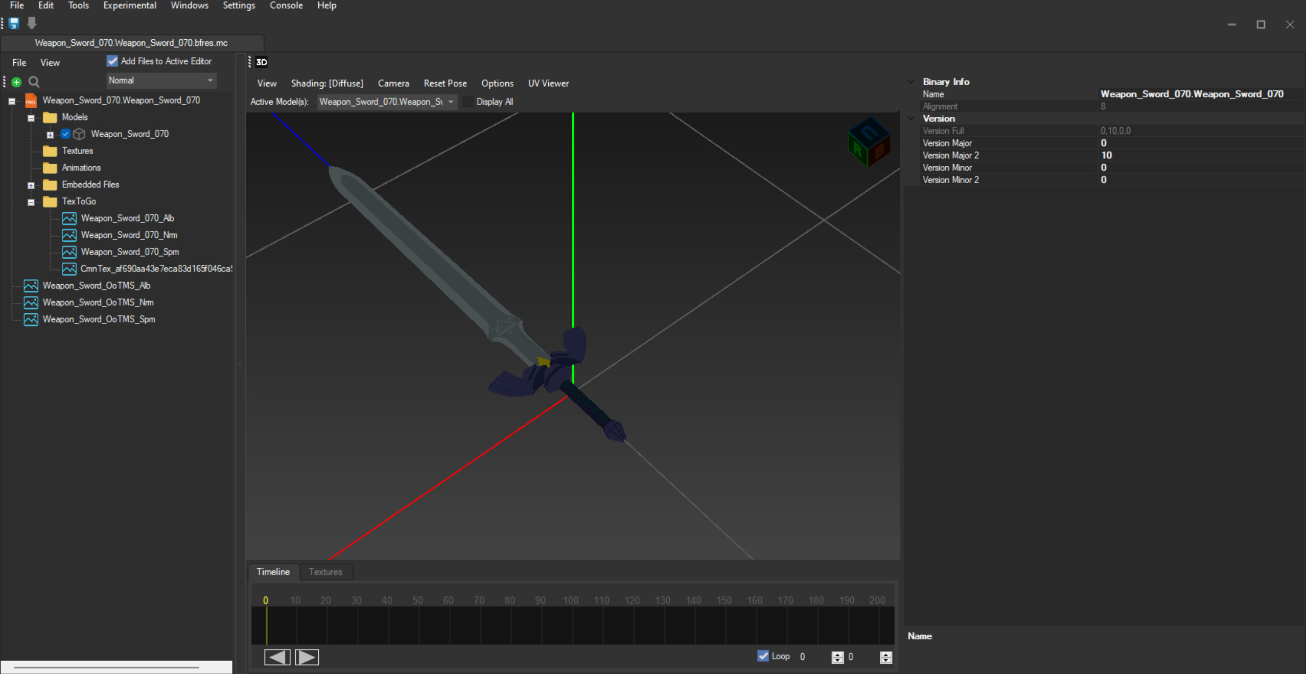
Task: Uncheck the Weapon_Sword_070 model visibility checkbox
Action: pyautogui.click(x=65, y=134)
